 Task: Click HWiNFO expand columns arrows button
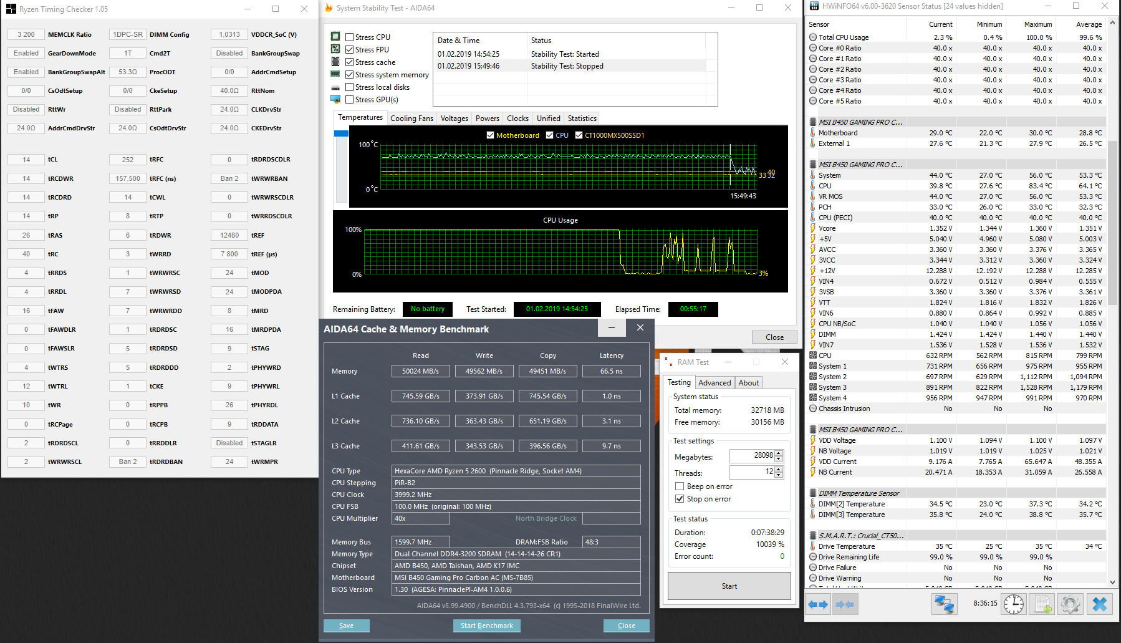pyautogui.click(x=818, y=604)
